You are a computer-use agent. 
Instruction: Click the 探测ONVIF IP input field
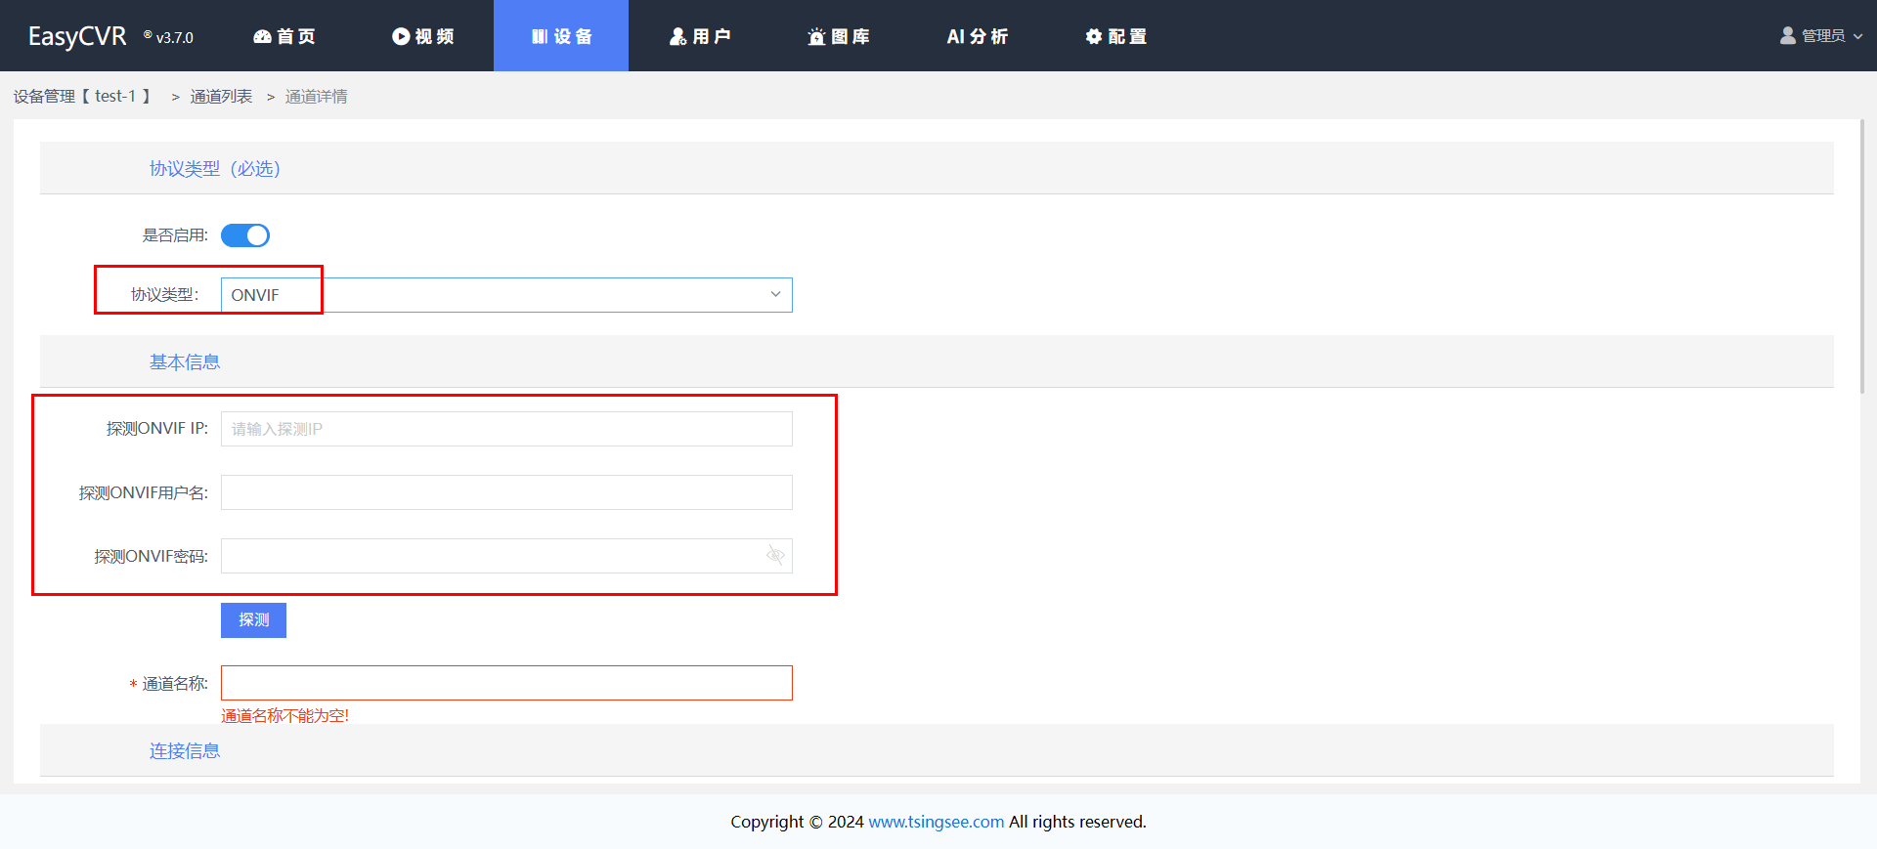coord(506,429)
